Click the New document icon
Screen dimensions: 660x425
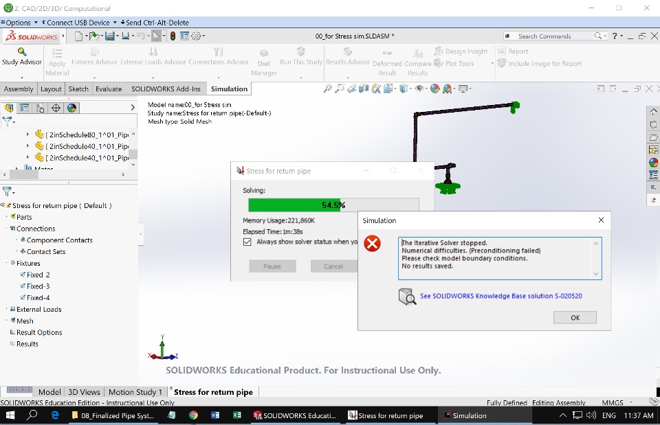[x=78, y=36]
